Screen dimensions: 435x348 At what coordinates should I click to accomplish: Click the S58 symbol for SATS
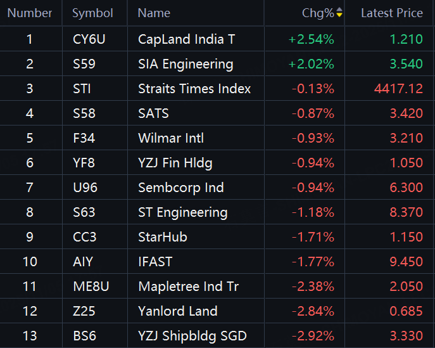pos(83,113)
